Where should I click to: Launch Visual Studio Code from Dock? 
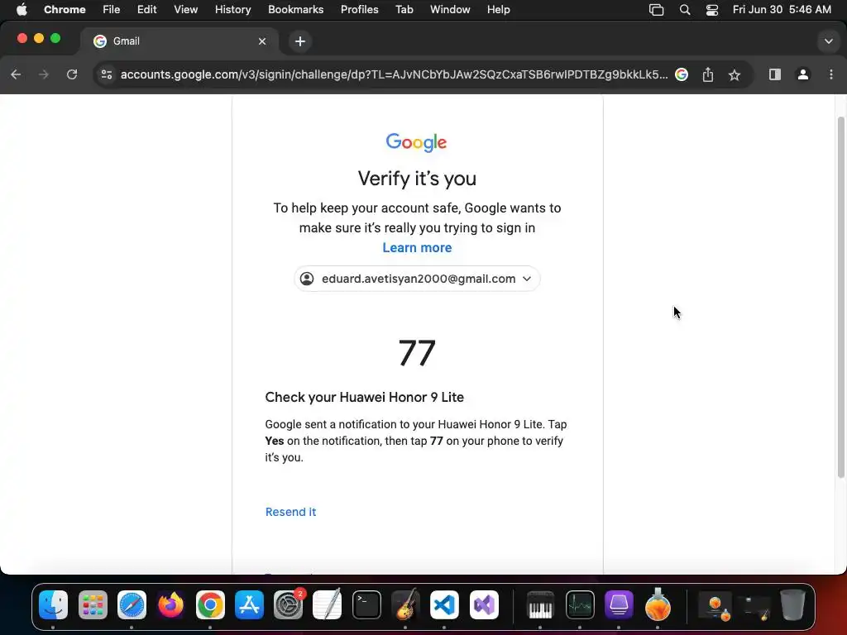coord(444,604)
